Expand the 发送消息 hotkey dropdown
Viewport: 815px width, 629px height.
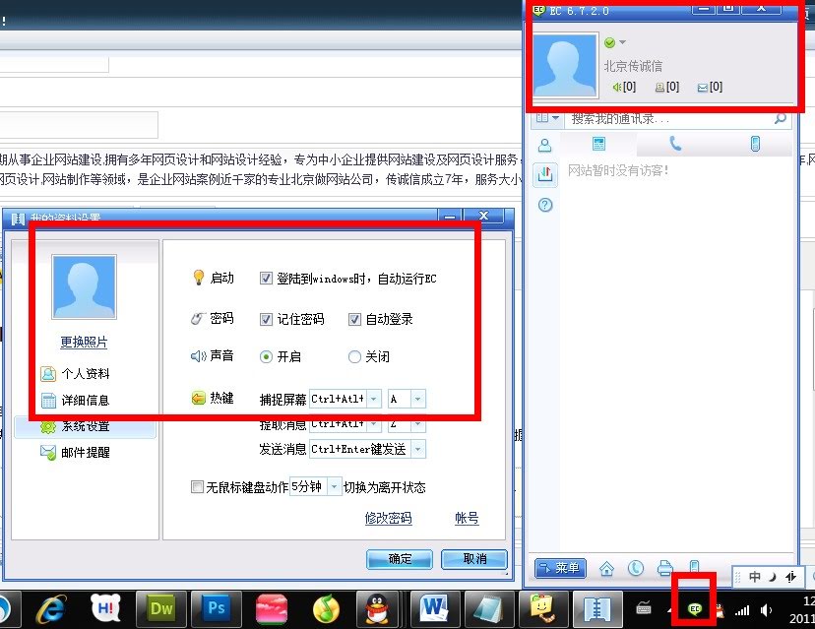point(417,450)
